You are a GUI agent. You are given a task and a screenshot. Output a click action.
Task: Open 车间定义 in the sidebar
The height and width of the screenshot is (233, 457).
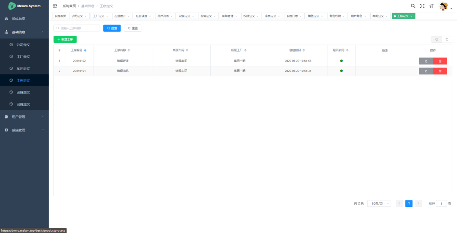click(25, 69)
